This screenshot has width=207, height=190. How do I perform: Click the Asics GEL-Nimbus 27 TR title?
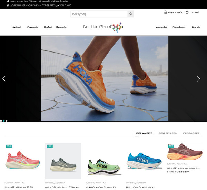[x=19, y=187]
